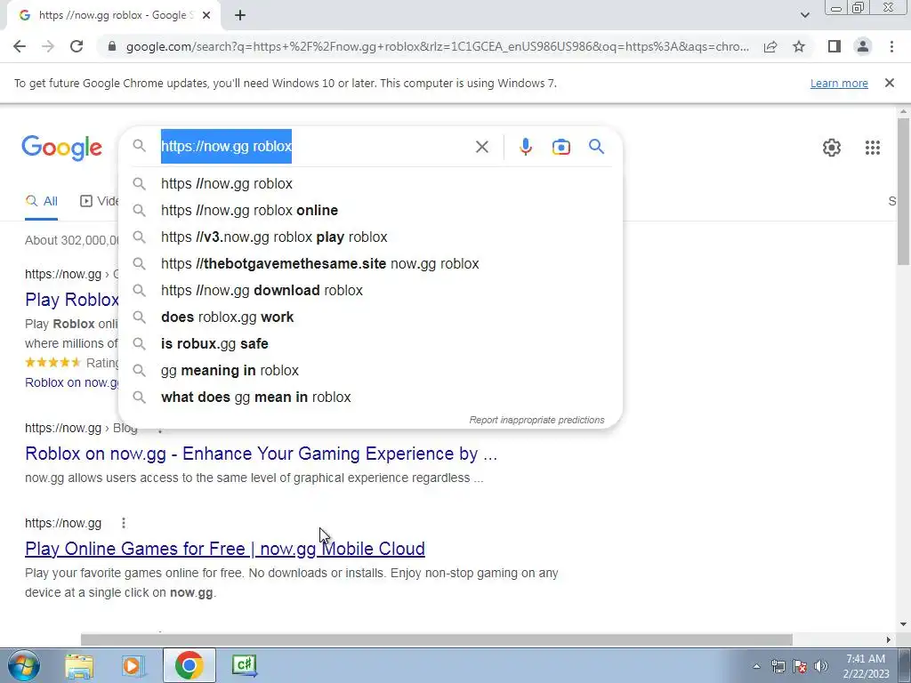Open Chrome three-dot menu
911x683 pixels.
891,46
